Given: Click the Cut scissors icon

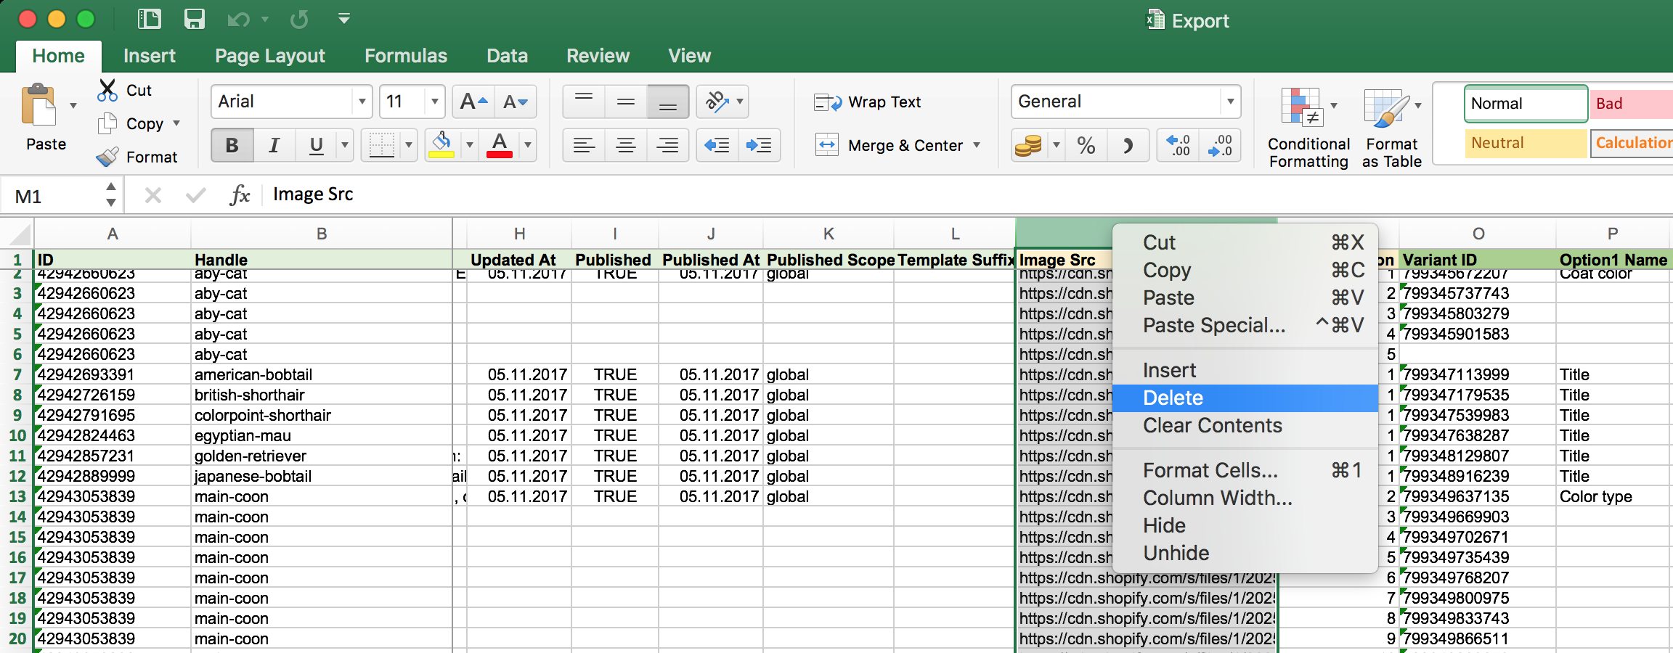Looking at the screenshot, I should (107, 90).
